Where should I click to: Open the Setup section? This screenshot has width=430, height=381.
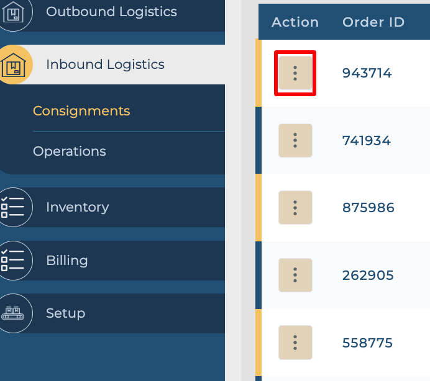65,313
